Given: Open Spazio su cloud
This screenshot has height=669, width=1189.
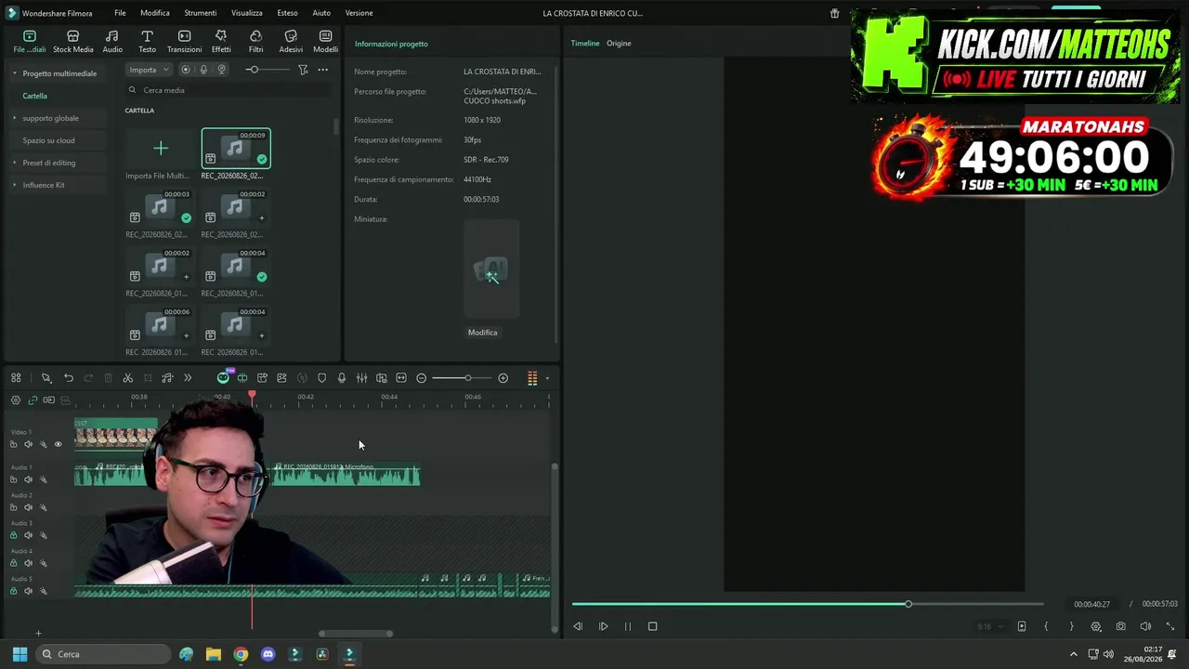Looking at the screenshot, I should (48, 140).
